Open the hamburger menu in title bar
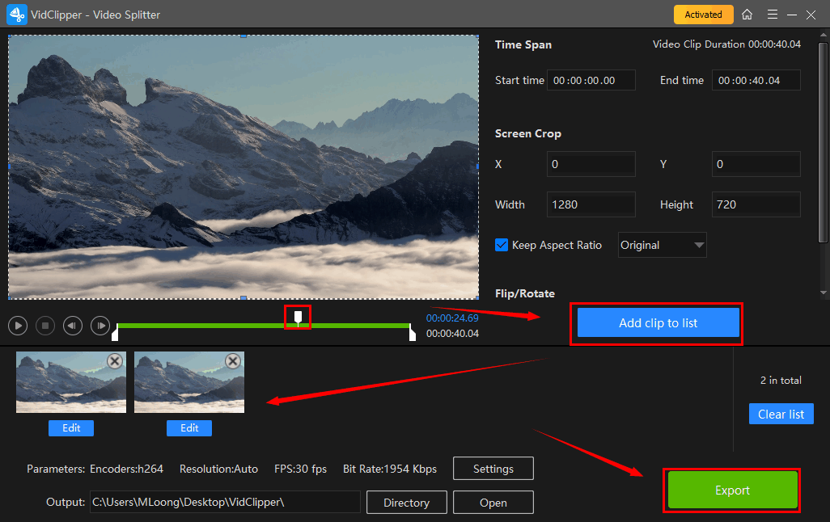The height and width of the screenshot is (522, 830). tap(773, 15)
